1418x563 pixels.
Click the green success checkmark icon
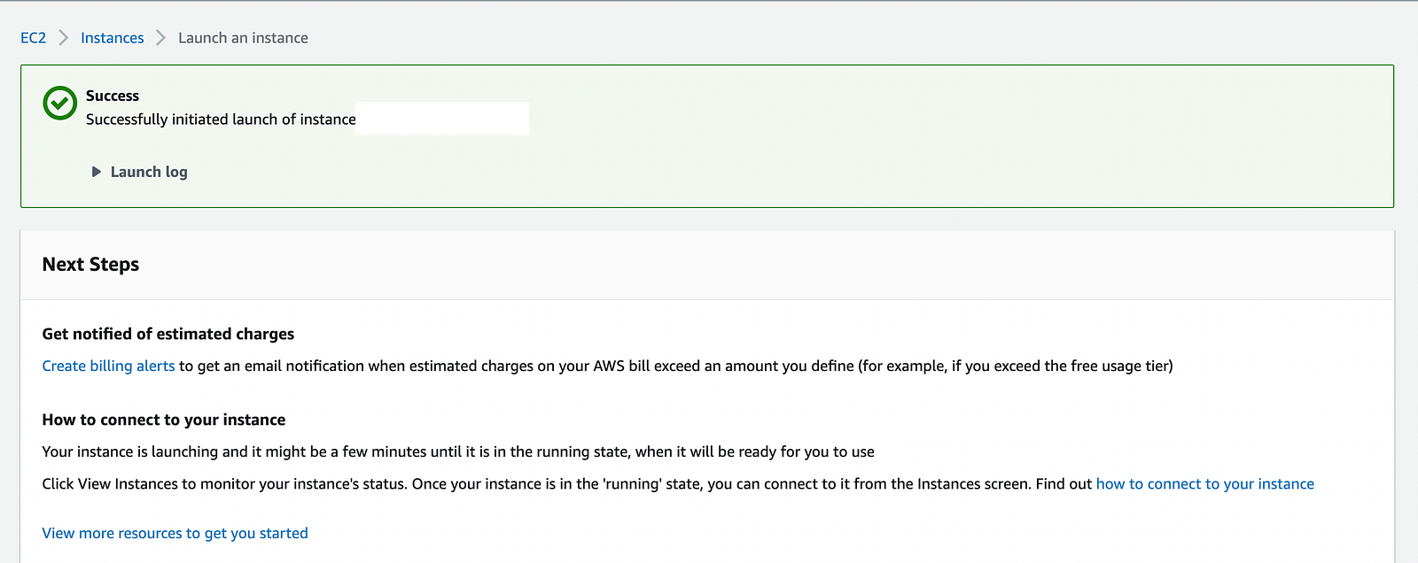pyautogui.click(x=60, y=104)
